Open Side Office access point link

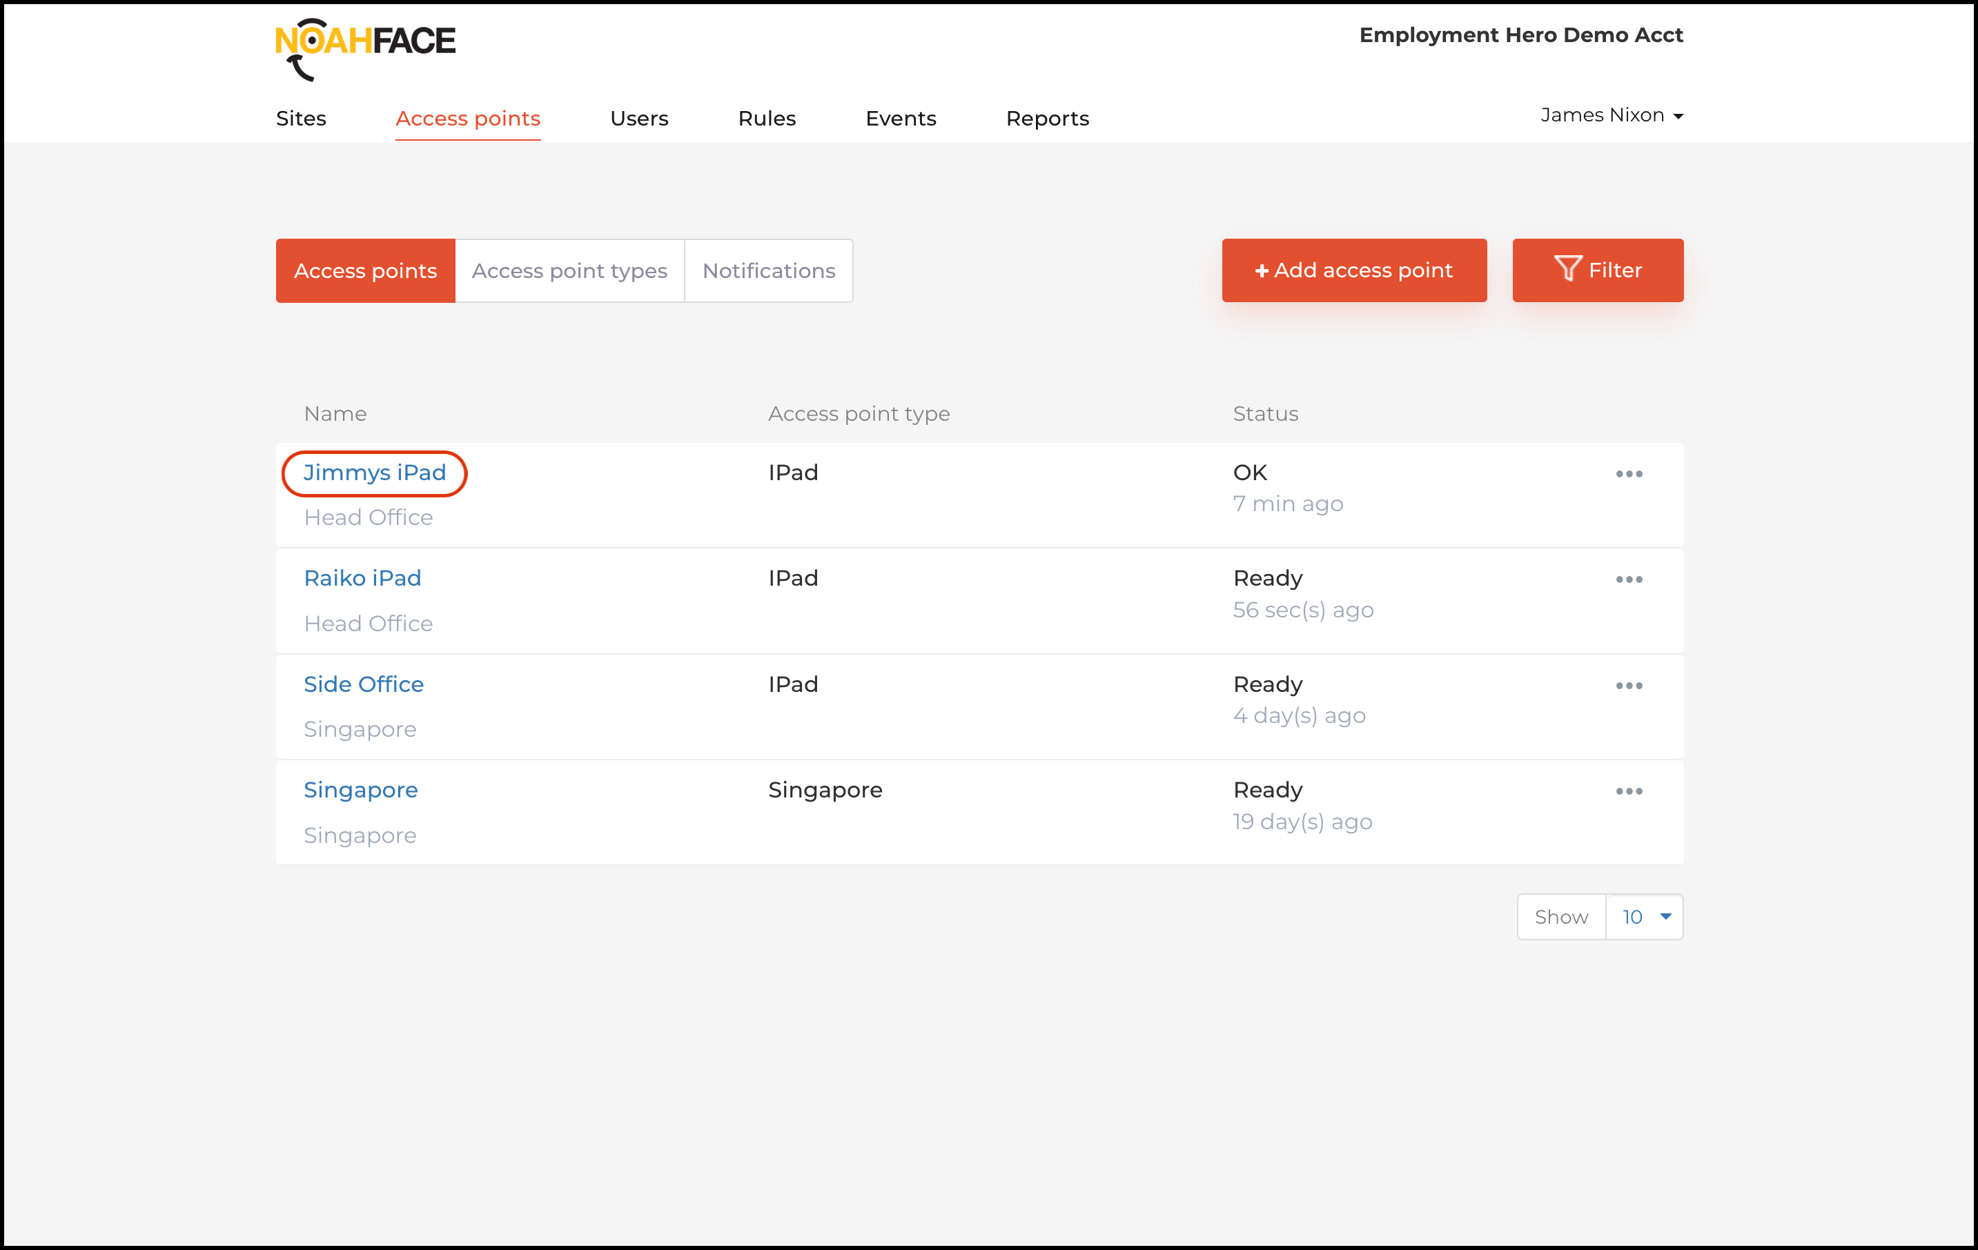tap(363, 684)
